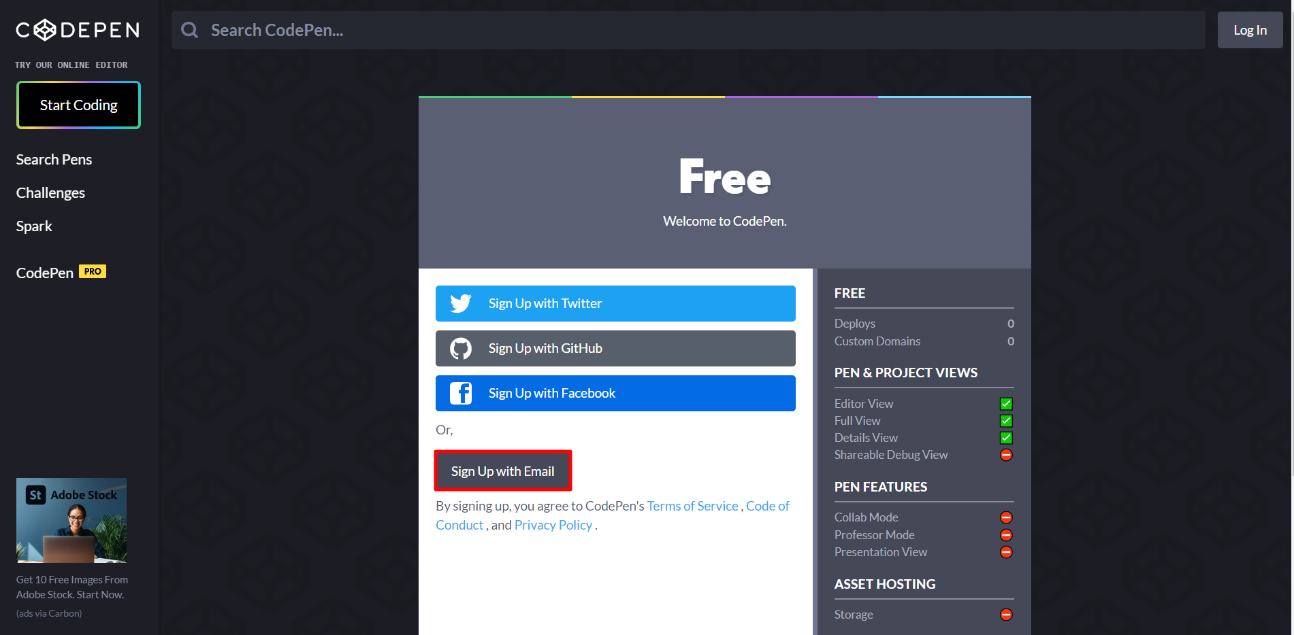This screenshot has height=635, width=1294.
Task: Click the Shareable Debug View red icon
Action: [1006, 455]
